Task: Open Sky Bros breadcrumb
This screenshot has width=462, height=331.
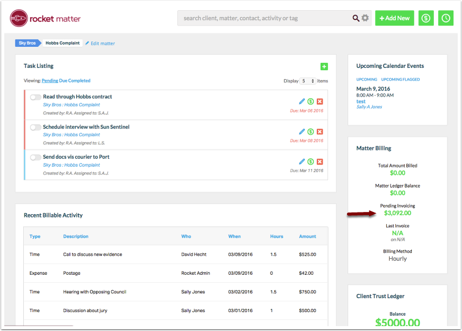Action: pos(28,43)
